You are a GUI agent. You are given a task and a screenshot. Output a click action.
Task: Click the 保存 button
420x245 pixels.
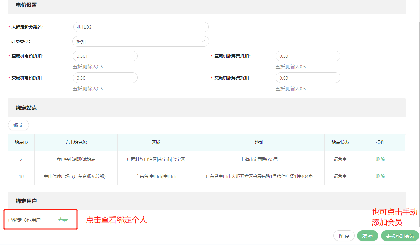[344, 236]
